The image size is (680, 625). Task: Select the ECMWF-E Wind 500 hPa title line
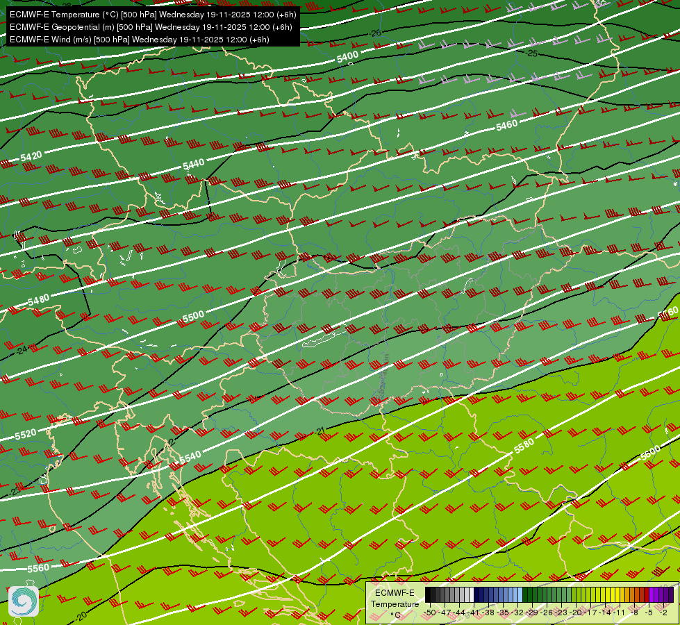tap(139, 40)
